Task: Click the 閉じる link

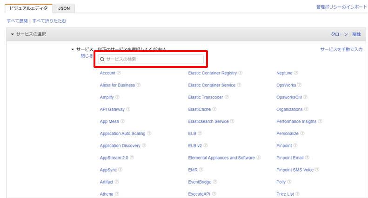Action: coord(87,56)
